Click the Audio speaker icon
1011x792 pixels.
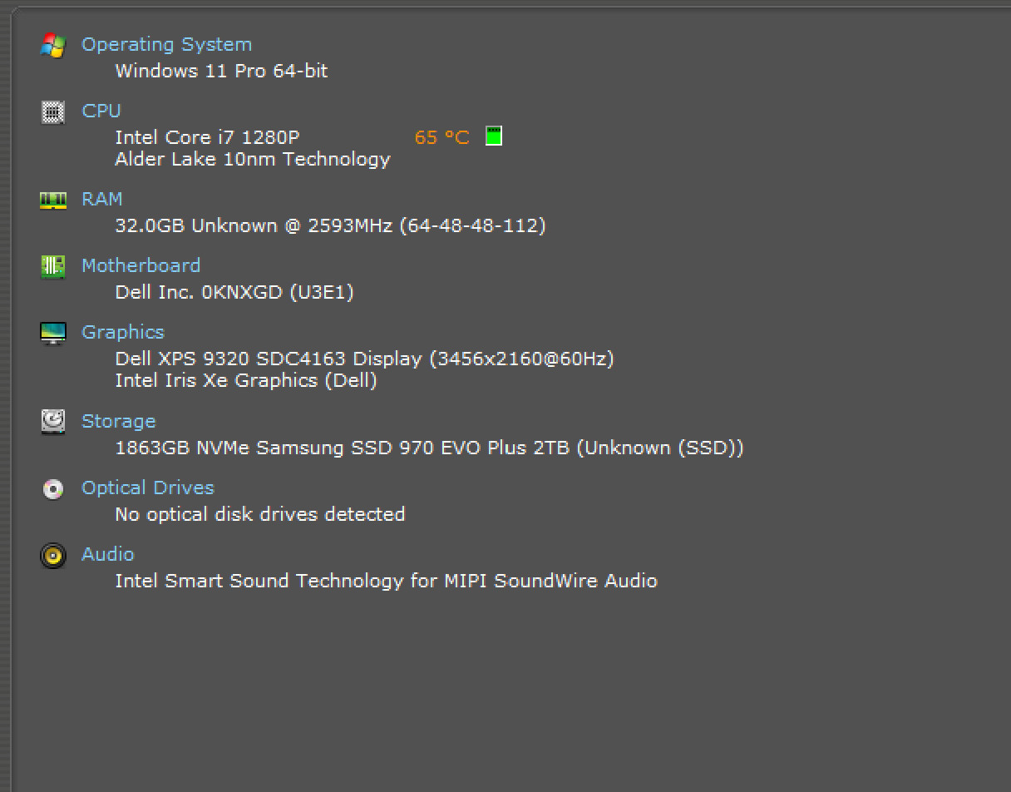[53, 555]
